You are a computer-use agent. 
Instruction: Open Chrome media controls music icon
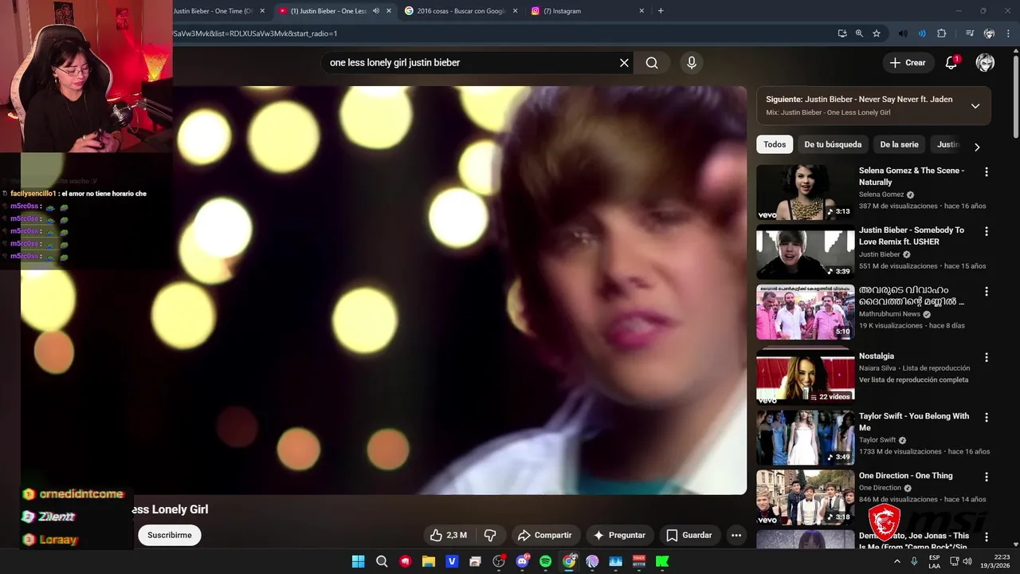point(970,33)
